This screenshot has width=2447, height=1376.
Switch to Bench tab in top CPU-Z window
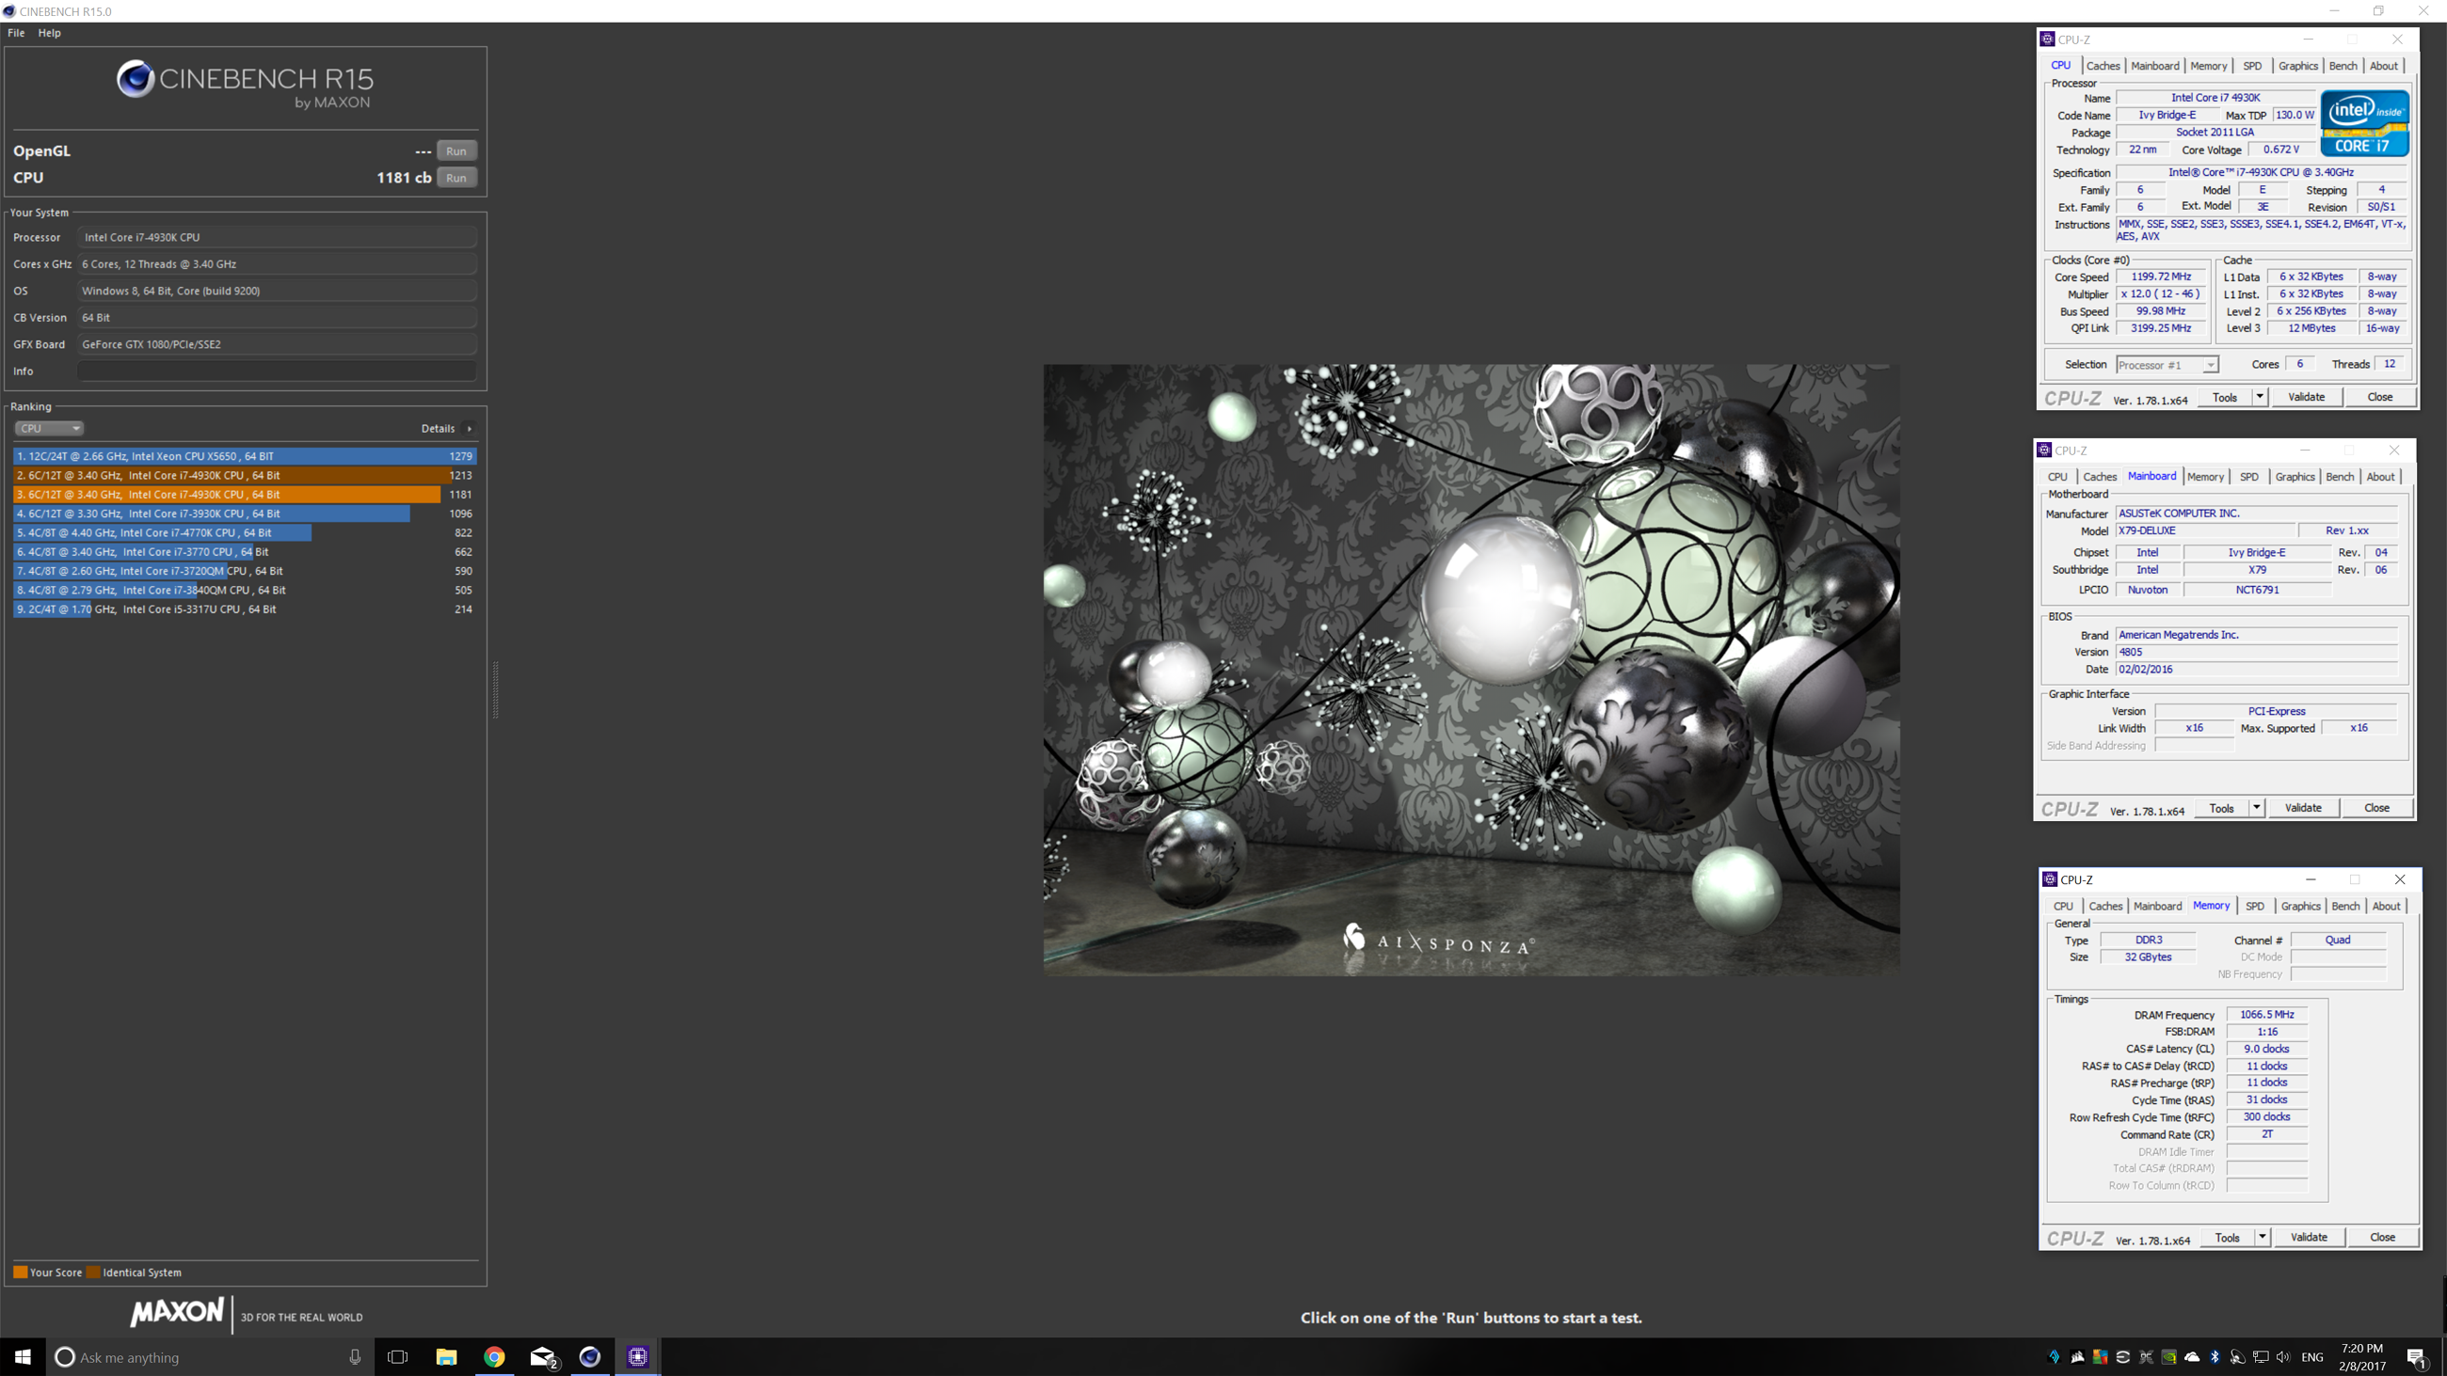click(x=2343, y=66)
